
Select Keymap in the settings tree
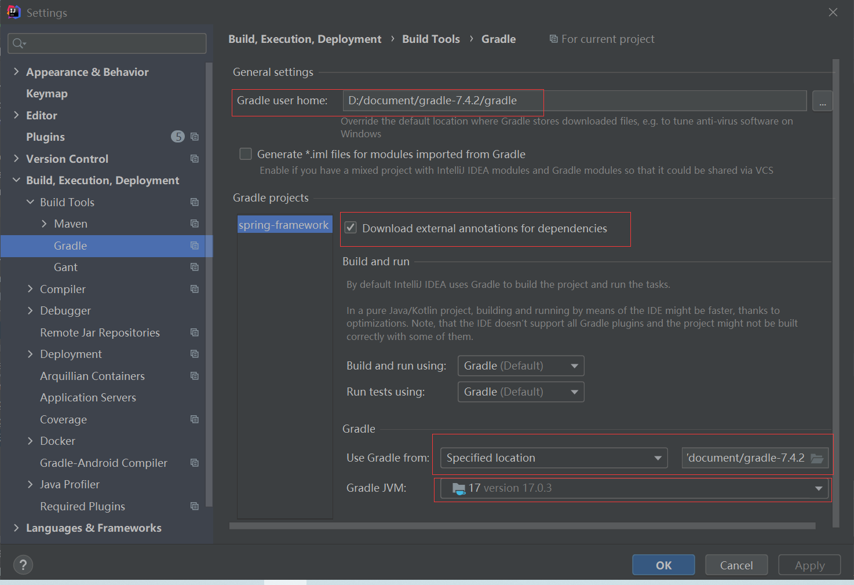[x=47, y=94]
